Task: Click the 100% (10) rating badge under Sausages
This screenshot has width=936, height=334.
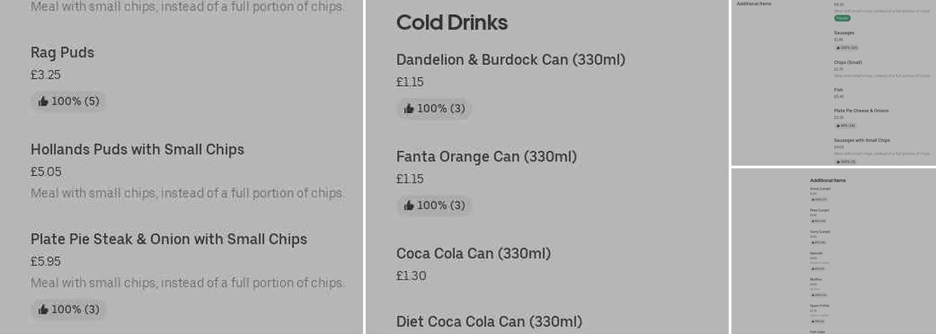Action: tap(846, 47)
